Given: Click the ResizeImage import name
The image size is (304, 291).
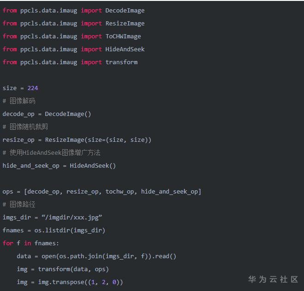Looking at the screenshot, I should [125, 24].
